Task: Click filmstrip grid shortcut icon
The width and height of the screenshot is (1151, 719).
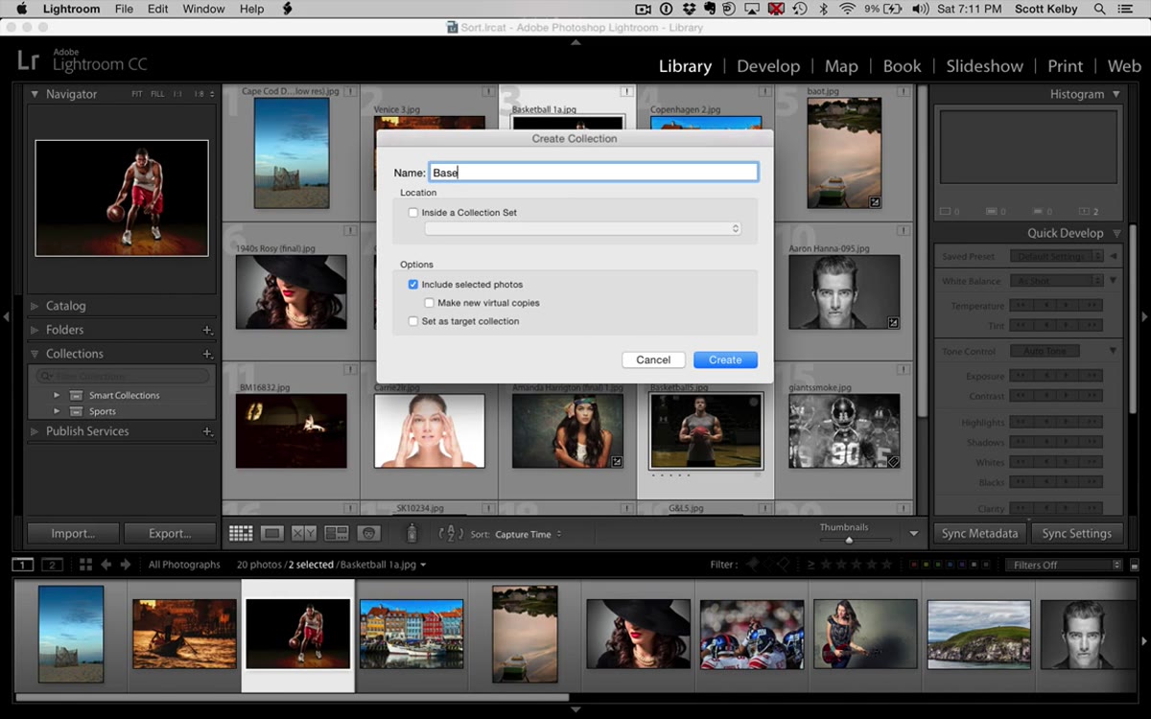Action: tap(85, 565)
